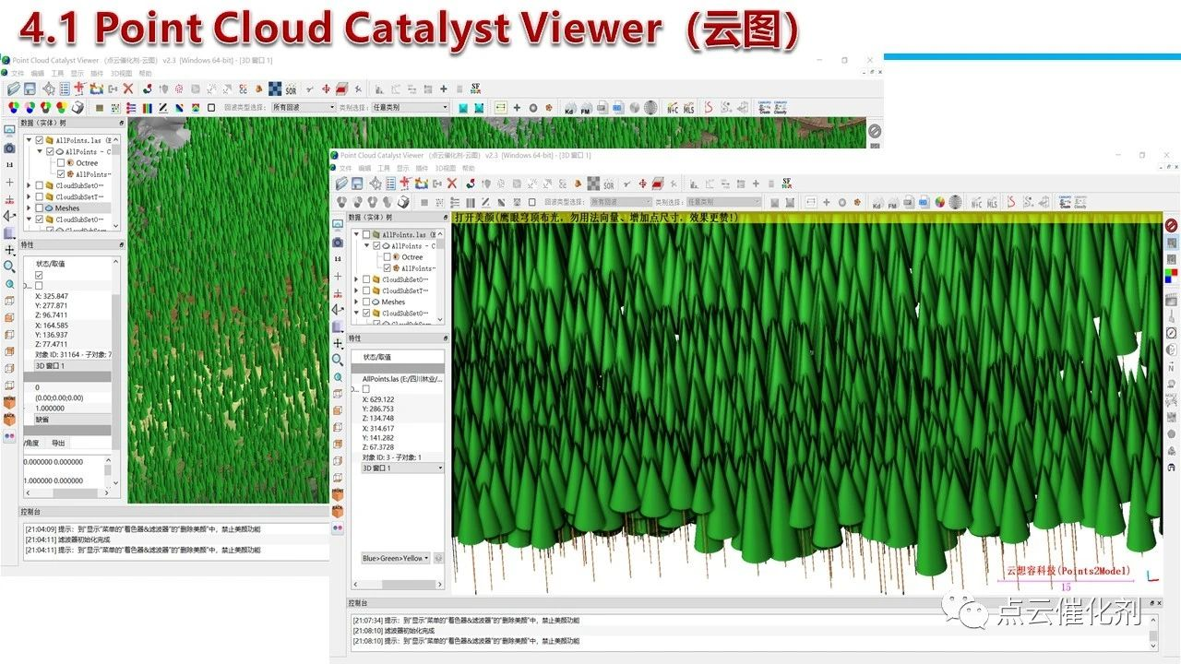Switch to 导出 tab in back window
The image size is (1181, 664).
pyautogui.click(x=58, y=443)
